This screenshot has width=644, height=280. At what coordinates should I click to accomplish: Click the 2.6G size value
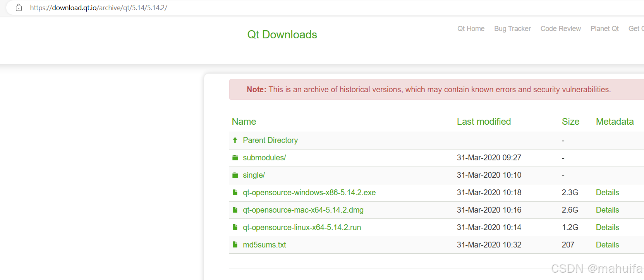pyautogui.click(x=570, y=210)
